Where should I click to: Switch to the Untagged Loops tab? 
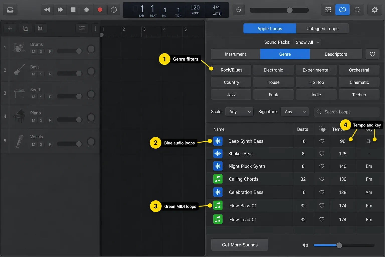(322, 29)
